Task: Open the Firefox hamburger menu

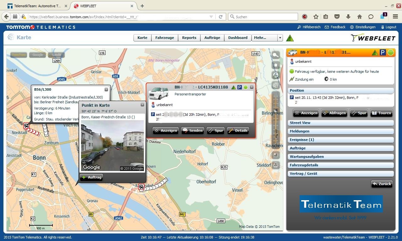Action: click(x=395, y=17)
